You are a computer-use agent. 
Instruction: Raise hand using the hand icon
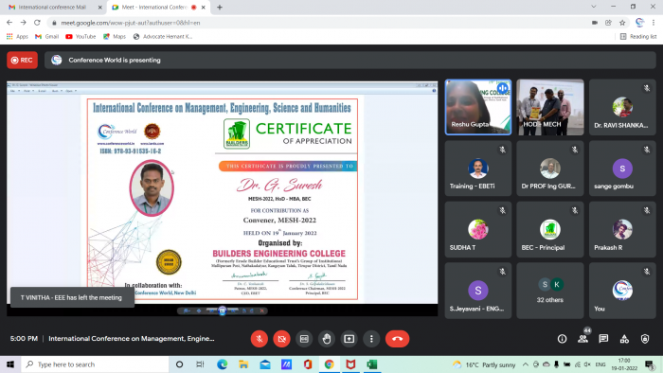coord(327,339)
